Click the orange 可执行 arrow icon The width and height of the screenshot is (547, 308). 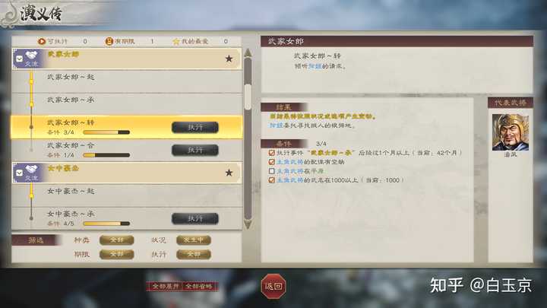pyautogui.click(x=42, y=41)
